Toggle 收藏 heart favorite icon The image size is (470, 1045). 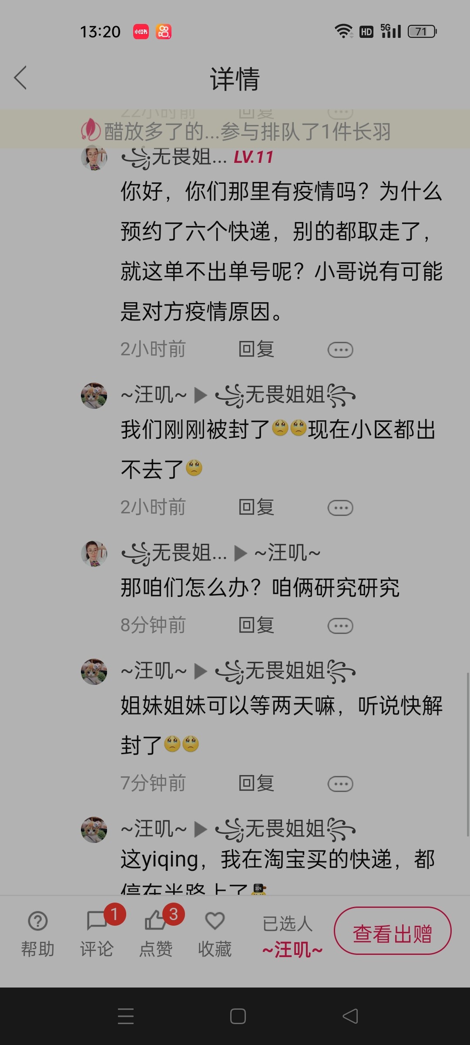click(215, 921)
